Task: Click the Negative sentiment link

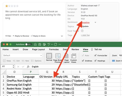Action: pos(85,23)
